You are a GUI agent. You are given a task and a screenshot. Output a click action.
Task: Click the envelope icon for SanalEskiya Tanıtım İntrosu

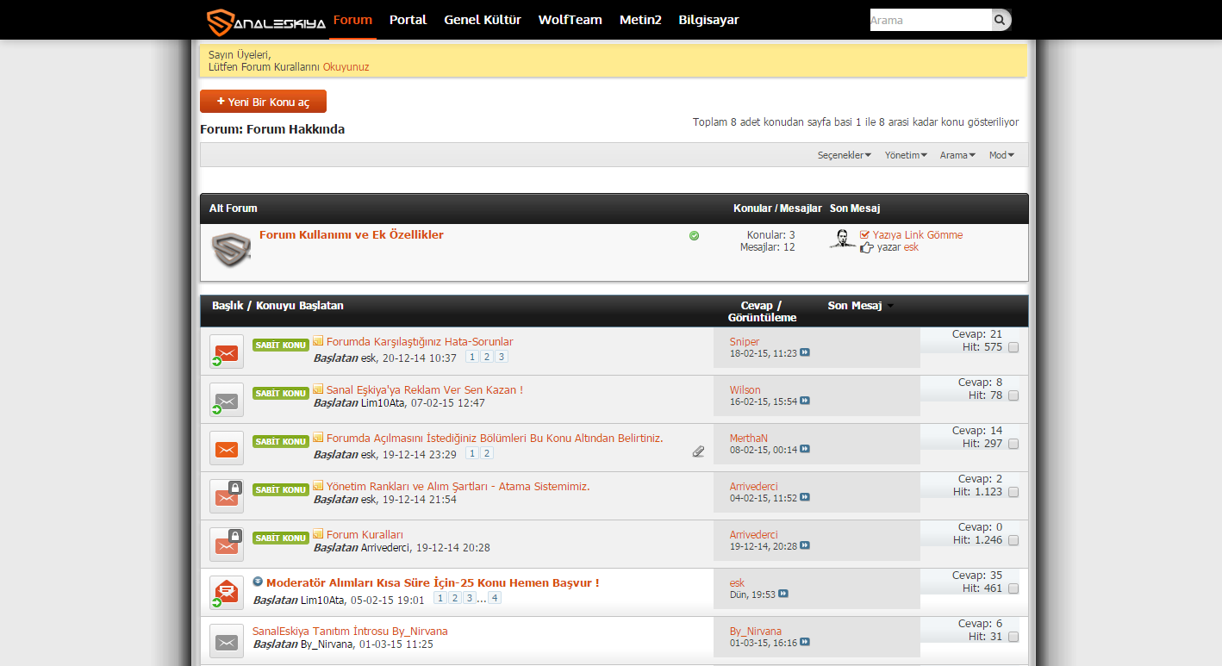coord(227,641)
